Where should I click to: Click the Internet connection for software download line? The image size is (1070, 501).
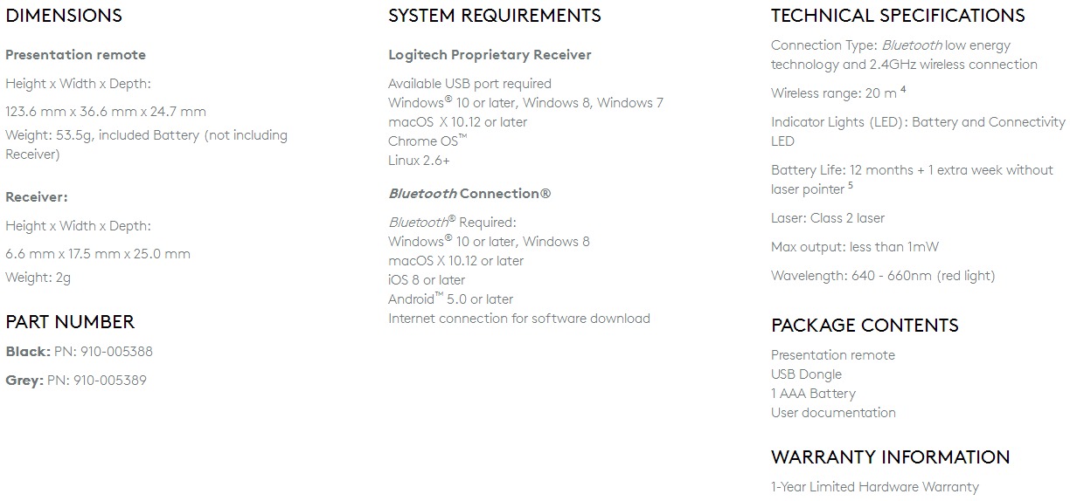(519, 319)
